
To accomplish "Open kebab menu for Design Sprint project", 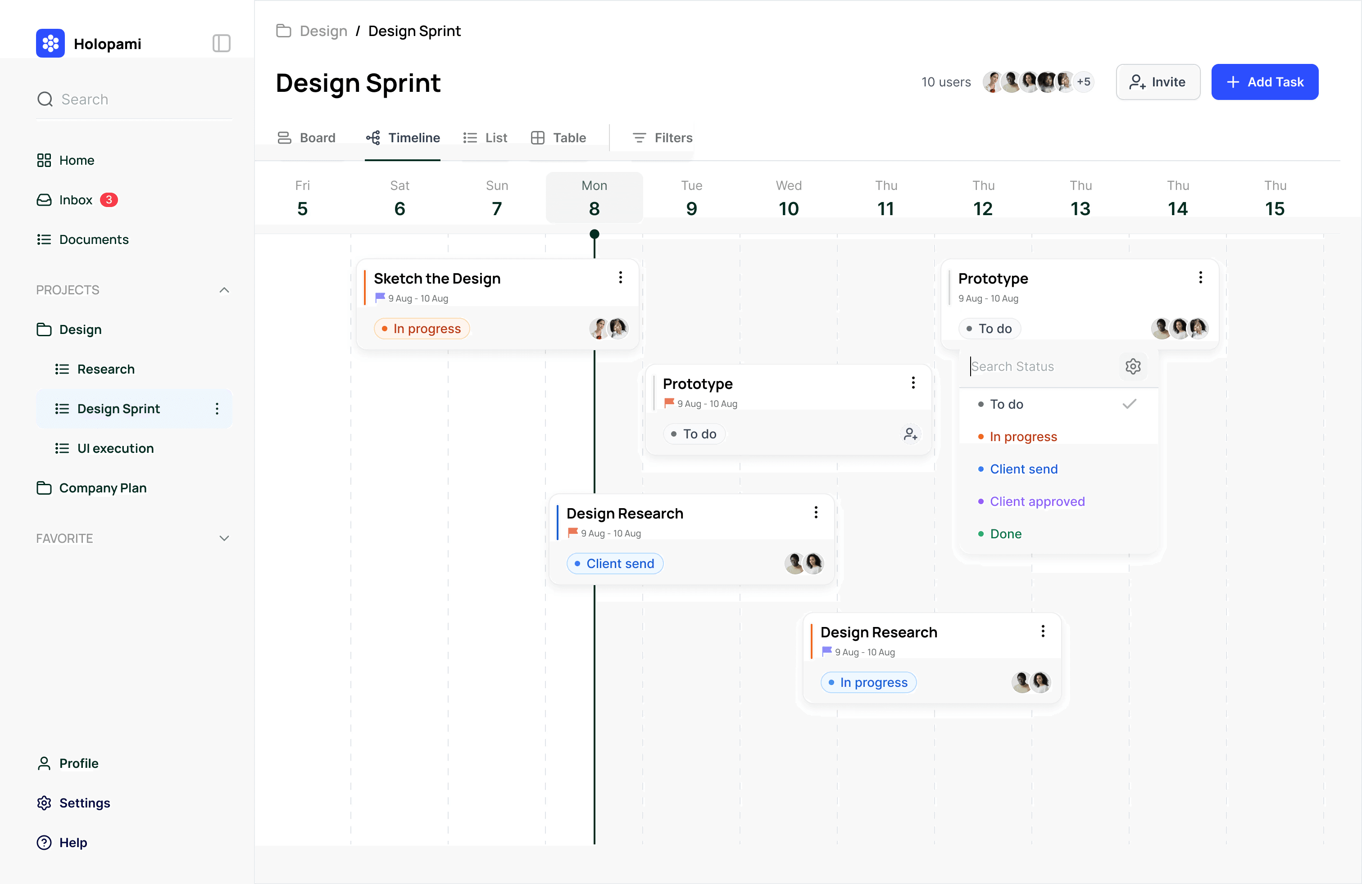I will [216, 408].
